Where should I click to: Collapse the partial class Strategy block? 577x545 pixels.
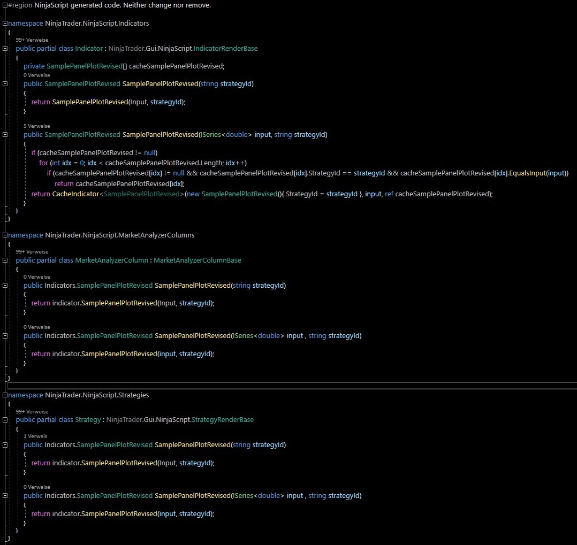click(x=5, y=420)
